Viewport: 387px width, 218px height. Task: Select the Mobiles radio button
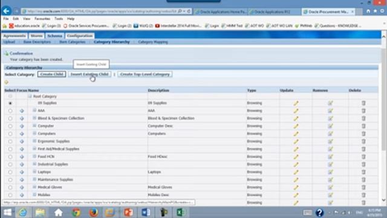[10, 195]
